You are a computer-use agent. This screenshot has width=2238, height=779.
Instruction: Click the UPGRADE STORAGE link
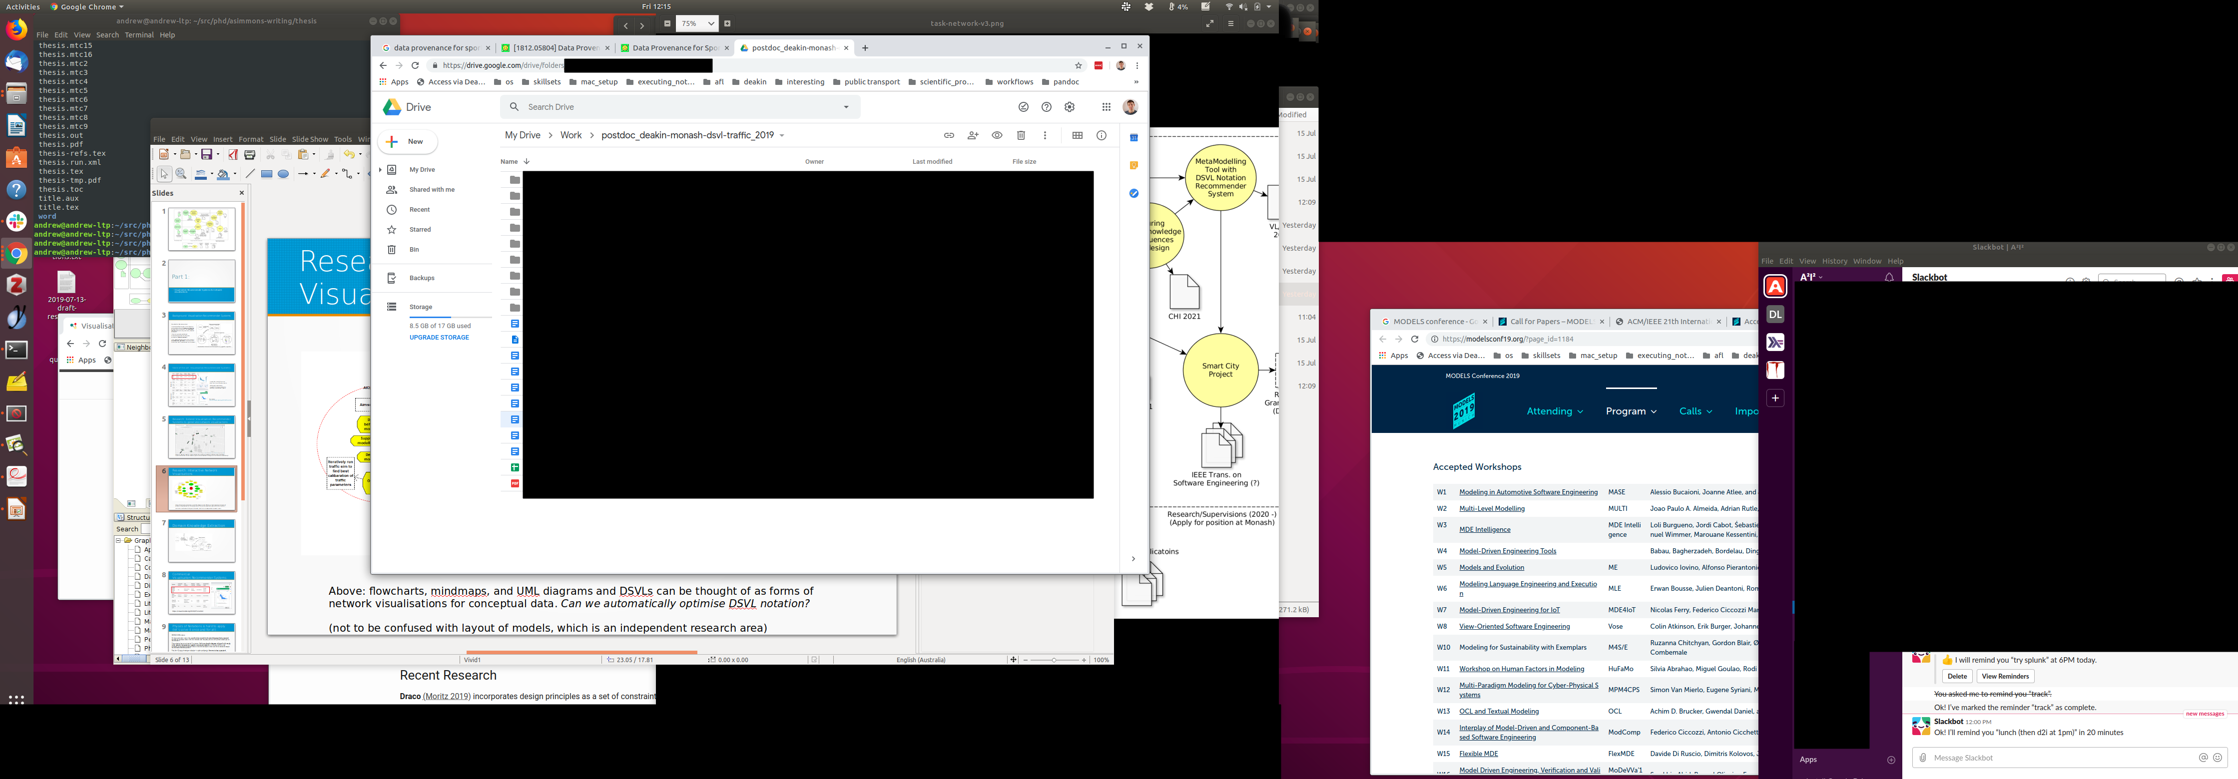point(439,338)
